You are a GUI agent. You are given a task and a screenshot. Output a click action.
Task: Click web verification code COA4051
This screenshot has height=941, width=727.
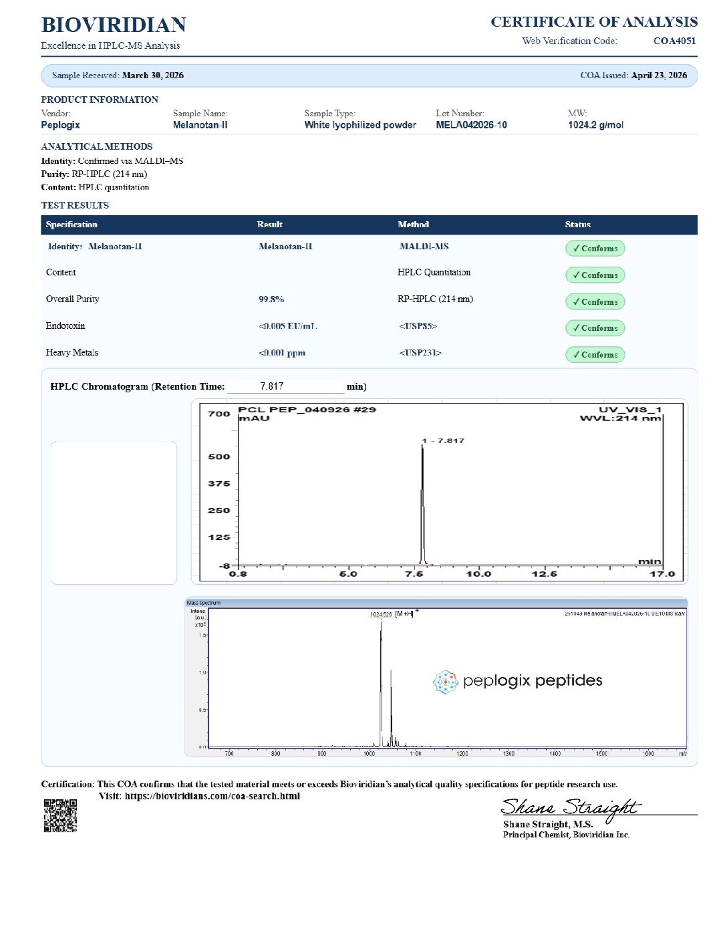pyautogui.click(x=674, y=41)
